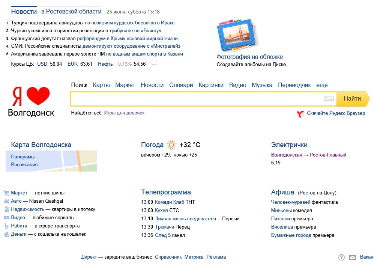374x265 pixels.
Task: Click the Video play icon
Action: [x=6, y=217]
